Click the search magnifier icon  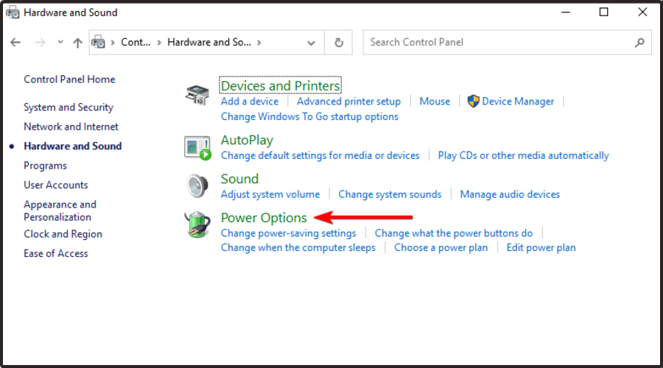tap(639, 42)
